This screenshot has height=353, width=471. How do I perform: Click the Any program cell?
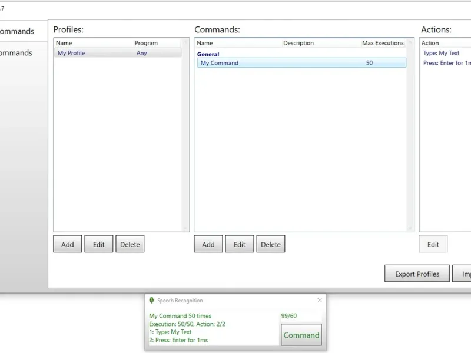(x=141, y=53)
